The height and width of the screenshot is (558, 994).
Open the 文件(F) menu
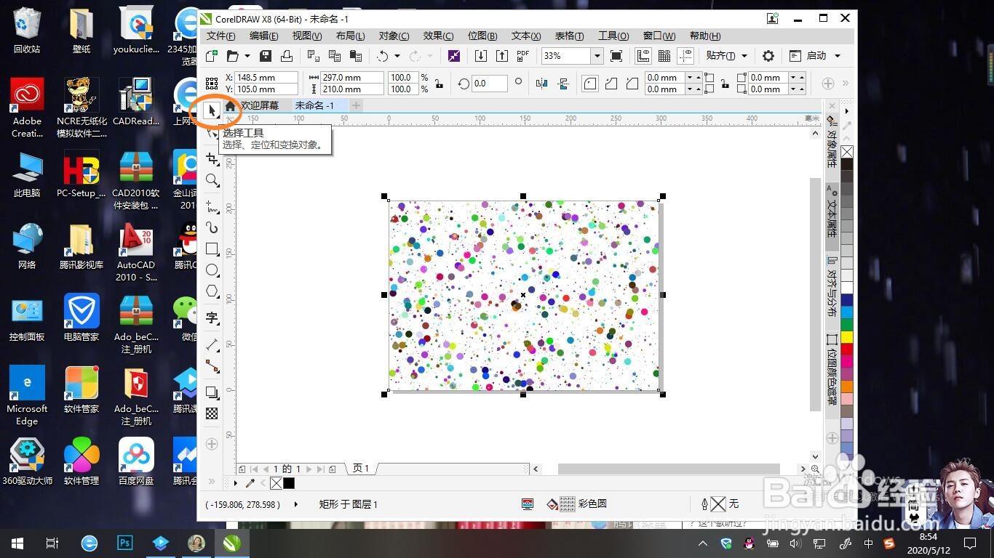pos(221,36)
